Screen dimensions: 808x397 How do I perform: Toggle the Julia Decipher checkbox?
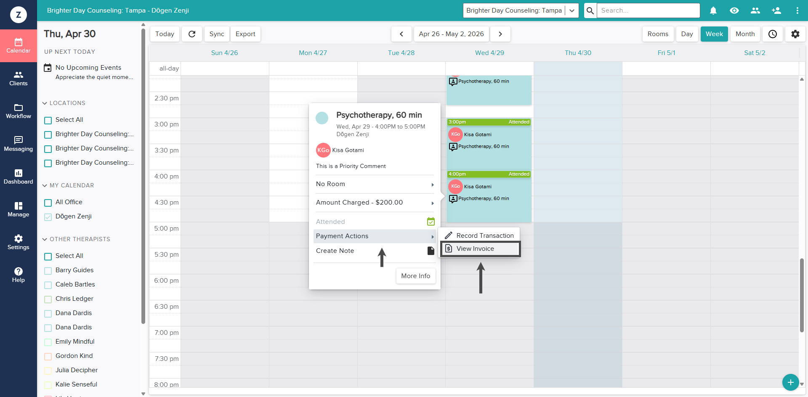point(48,371)
